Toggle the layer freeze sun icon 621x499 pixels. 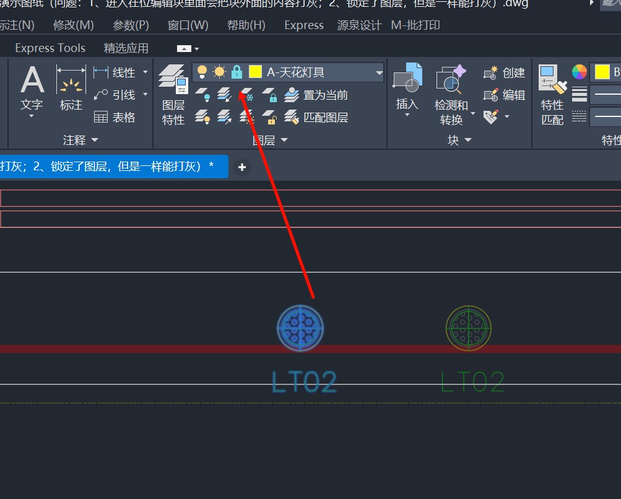pyautogui.click(x=219, y=72)
